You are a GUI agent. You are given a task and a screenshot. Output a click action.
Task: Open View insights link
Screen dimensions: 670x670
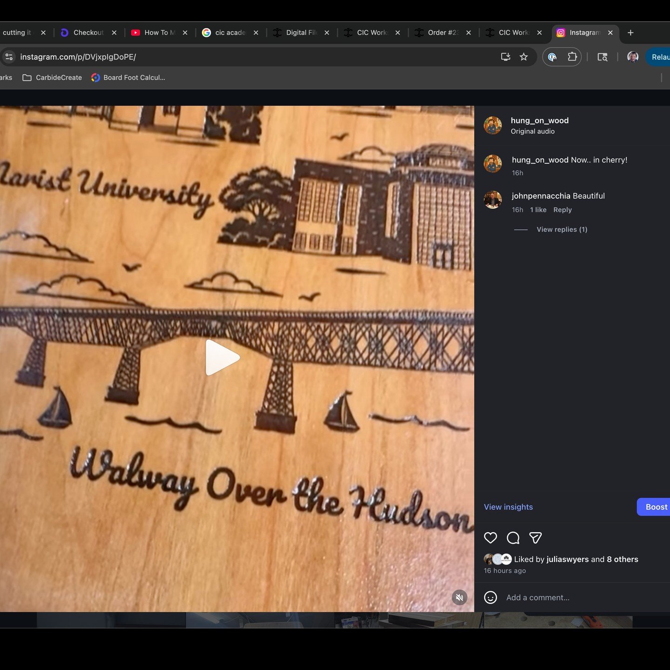tap(508, 507)
